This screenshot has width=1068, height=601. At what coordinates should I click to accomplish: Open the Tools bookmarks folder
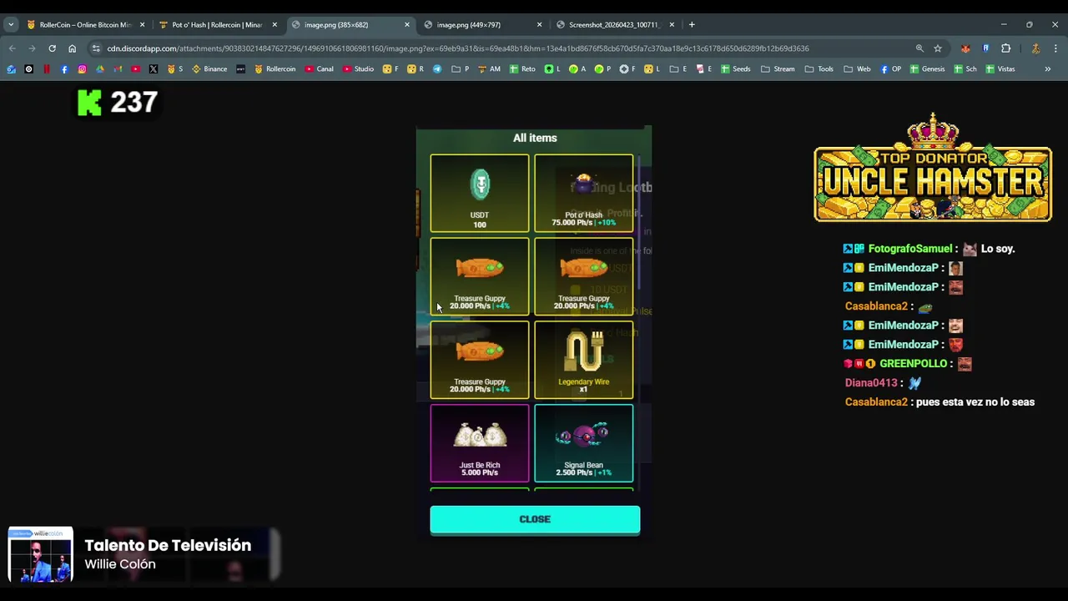(x=819, y=69)
